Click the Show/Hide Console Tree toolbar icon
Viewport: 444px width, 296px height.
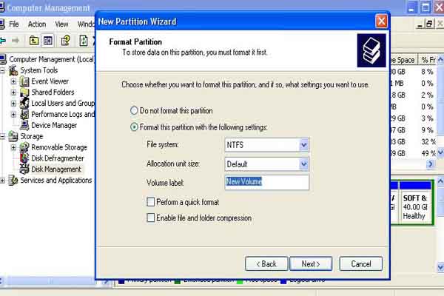[x=48, y=40]
